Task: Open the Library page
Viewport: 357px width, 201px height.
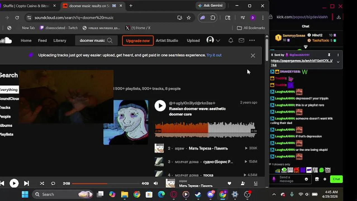Action: pyautogui.click(x=60, y=40)
